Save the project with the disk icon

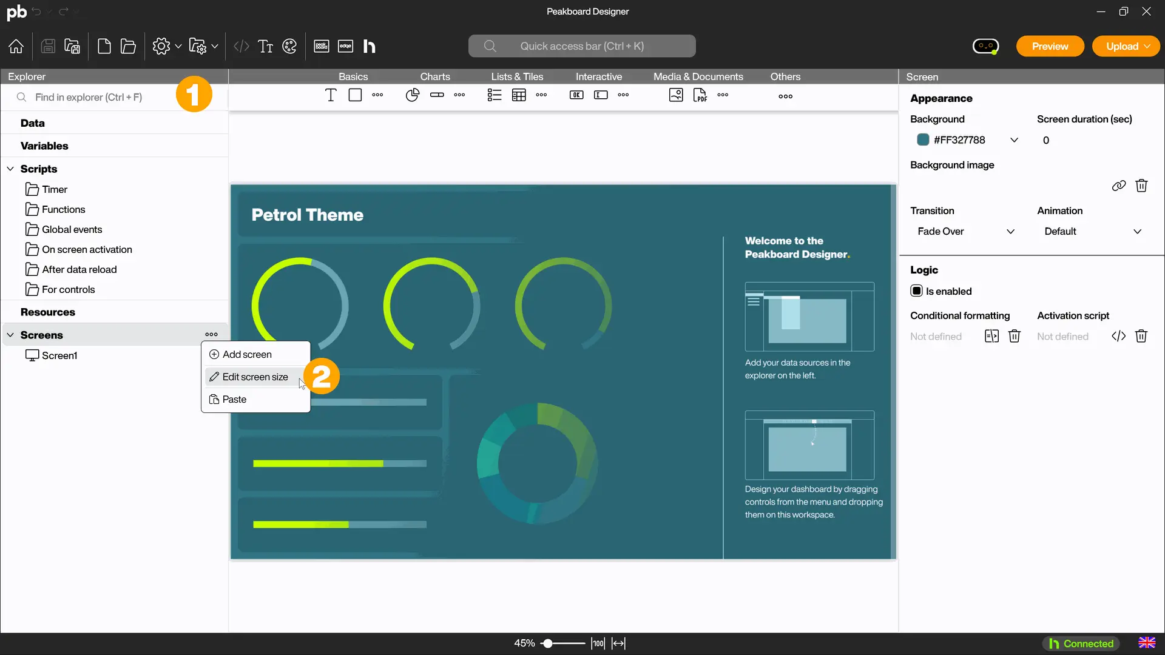(x=48, y=46)
